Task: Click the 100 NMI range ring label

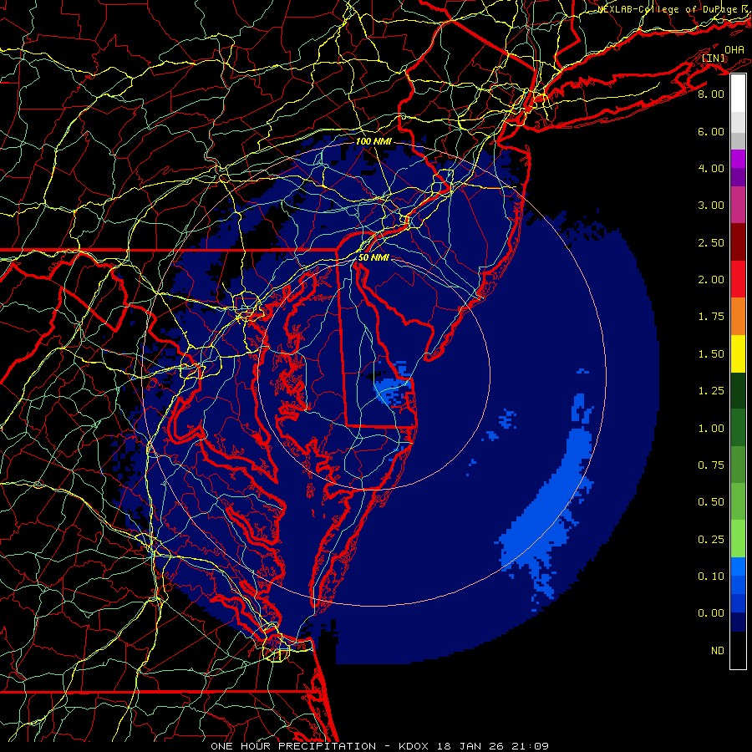Action: [373, 141]
